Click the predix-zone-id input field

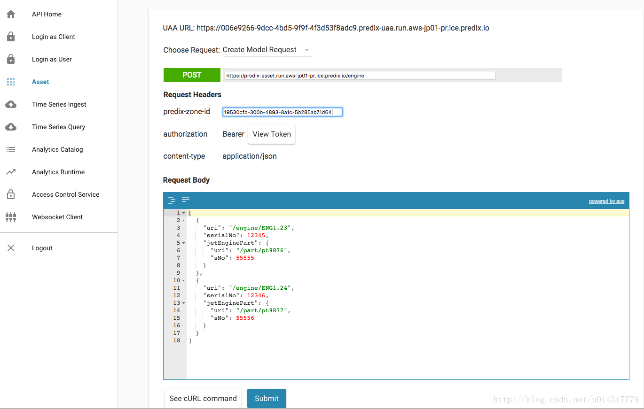point(283,112)
